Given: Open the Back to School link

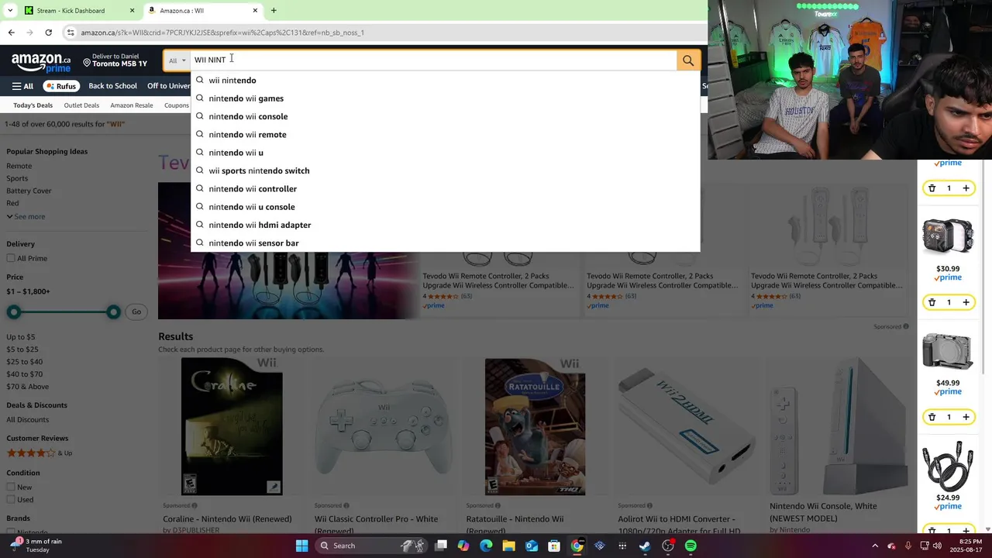Looking at the screenshot, I should coord(112,86).
